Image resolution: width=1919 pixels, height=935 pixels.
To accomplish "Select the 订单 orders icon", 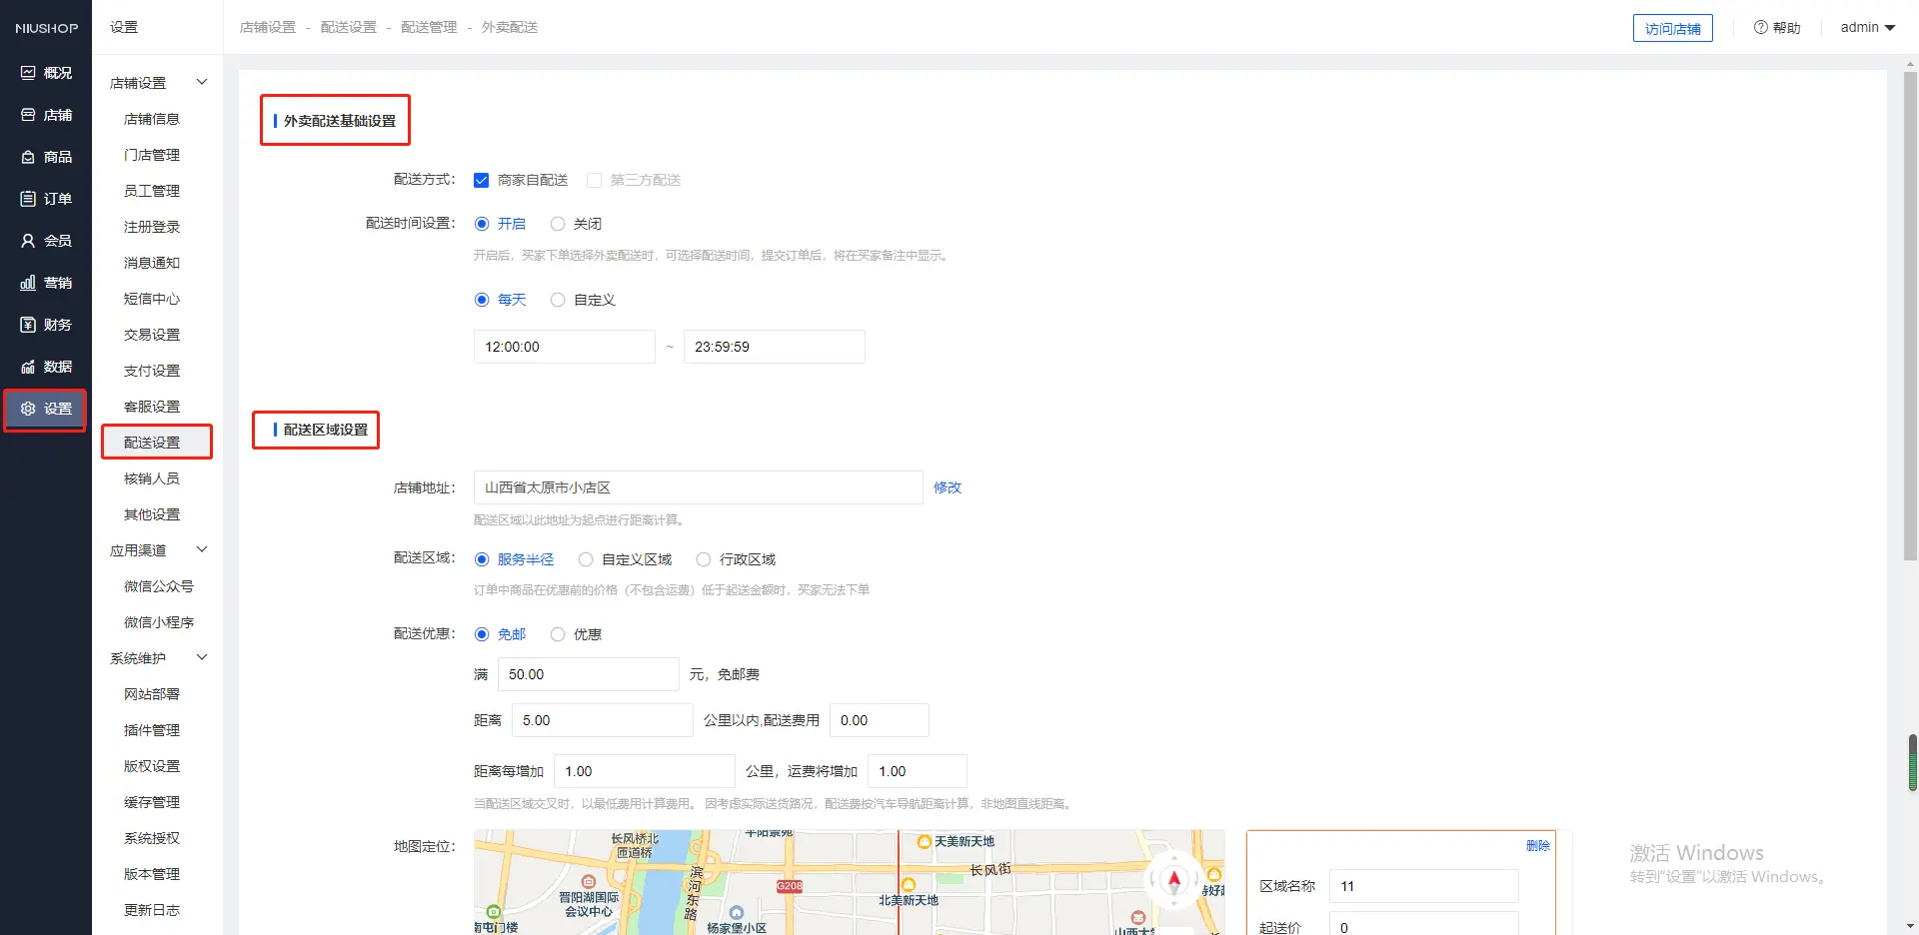I will 28,199.
